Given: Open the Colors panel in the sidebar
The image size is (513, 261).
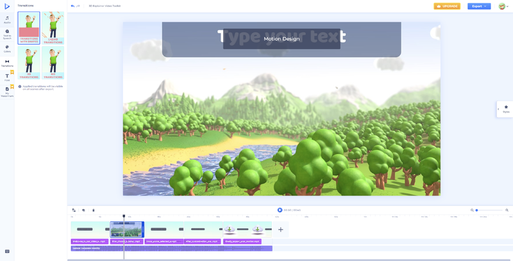Looking at the screenshot, I should (7, 49).
